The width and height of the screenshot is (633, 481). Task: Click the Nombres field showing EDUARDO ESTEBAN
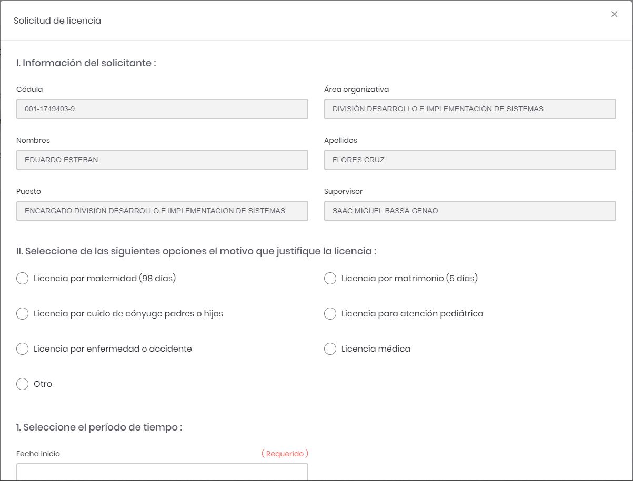click(x=162, y=160)
